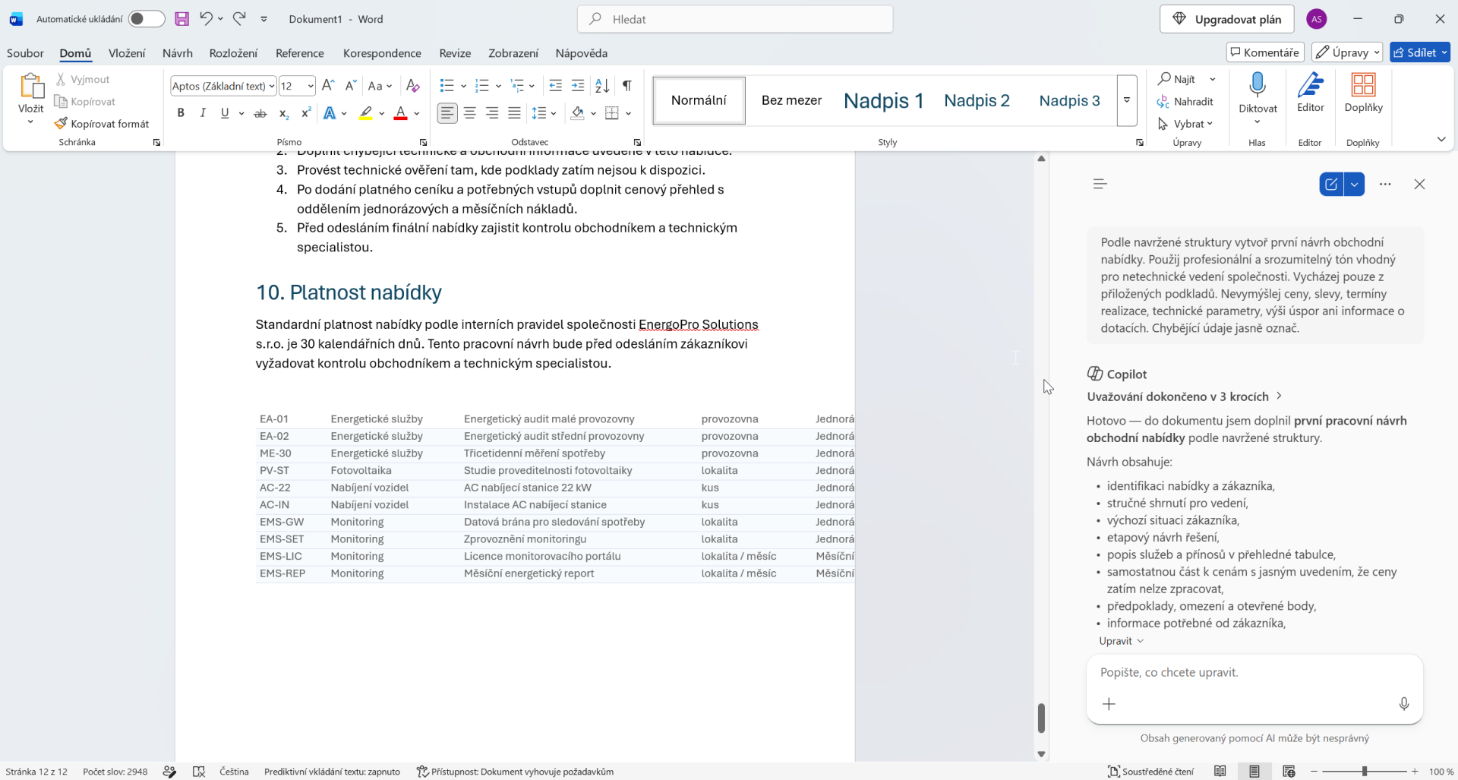The width and height of the screenshot is (1458, 780).
Task: Increase font size with the larger A
Action: pyautogui.click(x=328, y=86)
